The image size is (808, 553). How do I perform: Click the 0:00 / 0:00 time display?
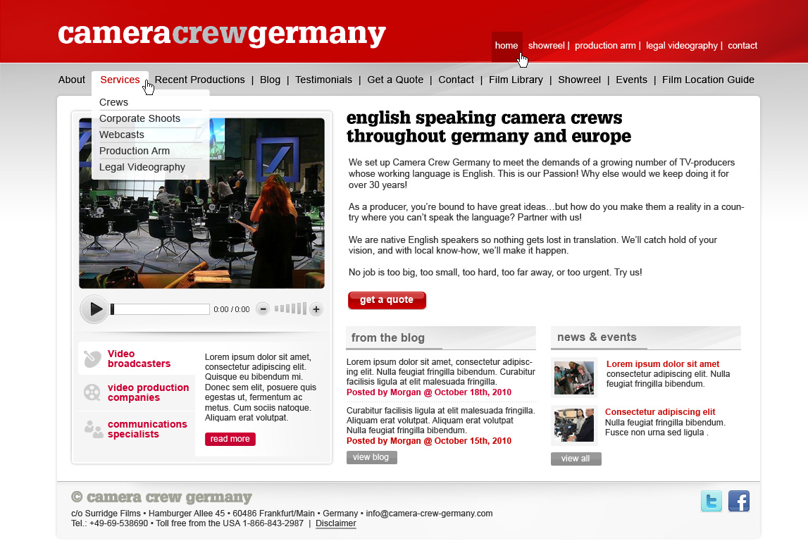[x=231, y=309]
